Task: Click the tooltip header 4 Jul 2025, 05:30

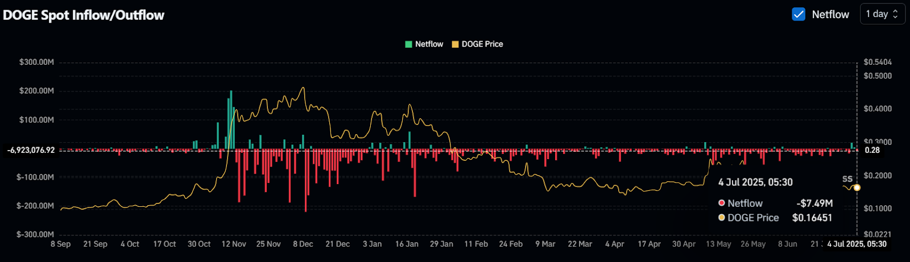Action: coord(755,182)
